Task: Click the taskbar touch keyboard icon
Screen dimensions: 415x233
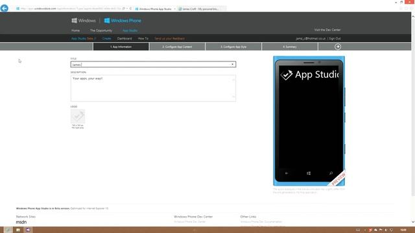Action: click(x=358, y=230)
